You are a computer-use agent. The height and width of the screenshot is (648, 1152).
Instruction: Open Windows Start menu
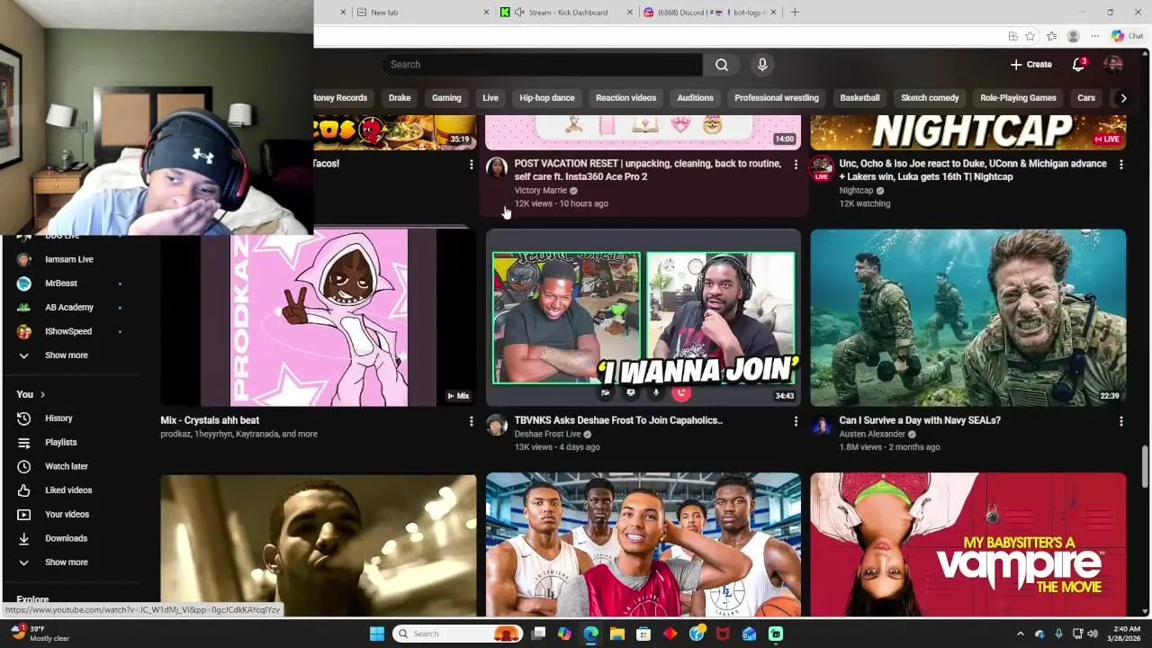coord(377,634)
